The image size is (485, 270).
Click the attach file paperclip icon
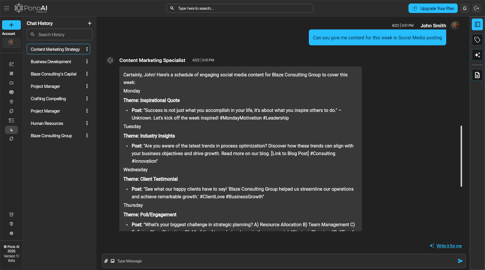click(x=106, y=261)
